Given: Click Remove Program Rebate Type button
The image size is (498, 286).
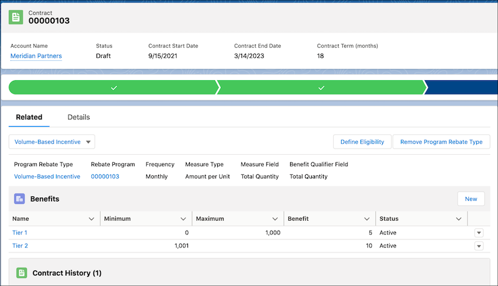Looking at the screenshot, I should coord(441,142).
